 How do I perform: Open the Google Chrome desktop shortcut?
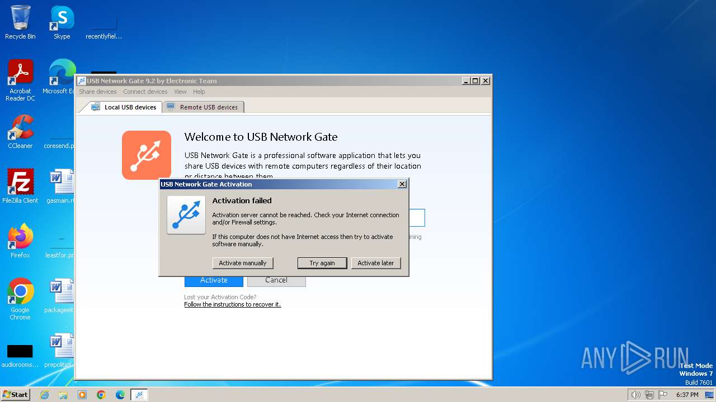[20, 299]
